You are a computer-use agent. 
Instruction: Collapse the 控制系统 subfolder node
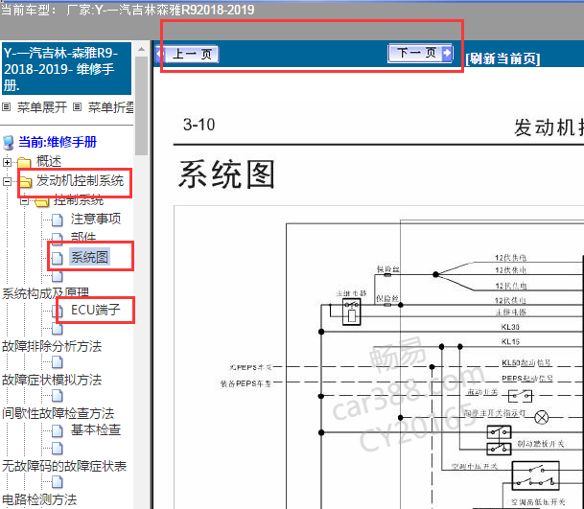tap(25, 201)
